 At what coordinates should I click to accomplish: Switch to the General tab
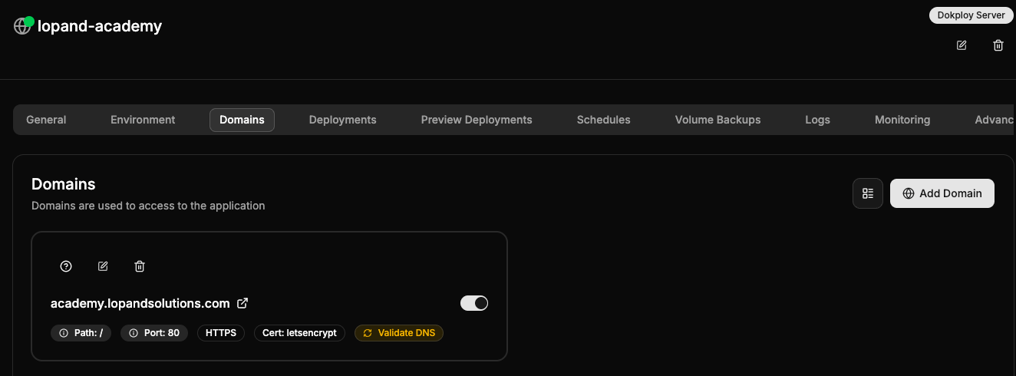pos(46,120)
